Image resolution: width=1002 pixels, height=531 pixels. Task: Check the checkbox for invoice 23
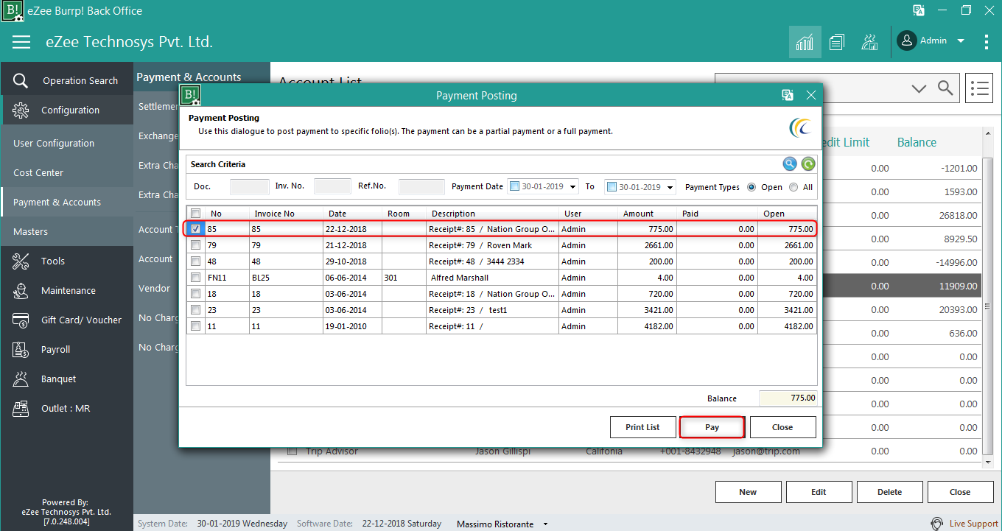(195, 310)
